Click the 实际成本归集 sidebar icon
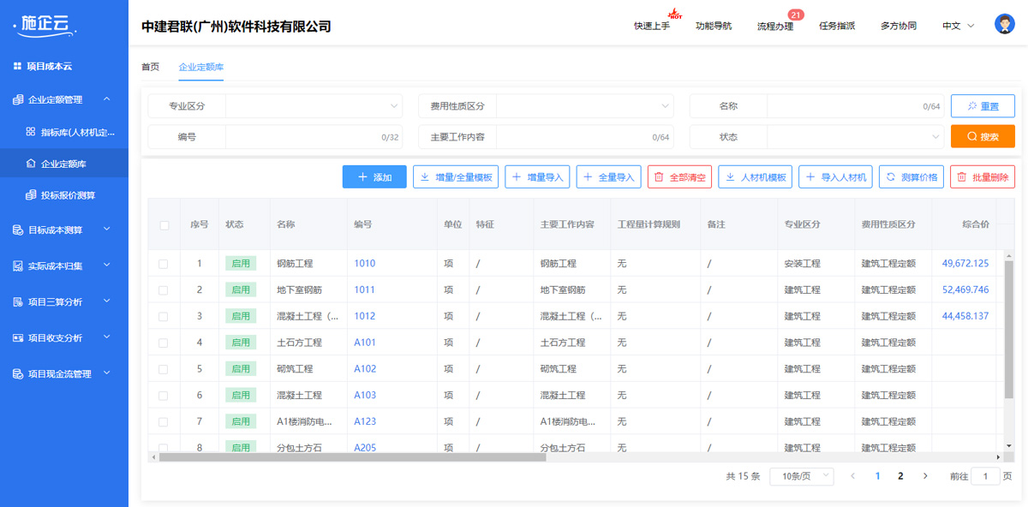Image resolution: width=1028 pixels, height=507 pixels. click(x=18, y=266)
